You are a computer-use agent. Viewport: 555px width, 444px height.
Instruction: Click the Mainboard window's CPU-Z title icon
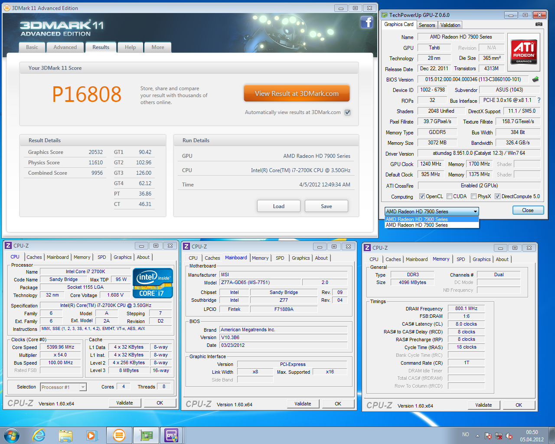(x=186, y=246)
